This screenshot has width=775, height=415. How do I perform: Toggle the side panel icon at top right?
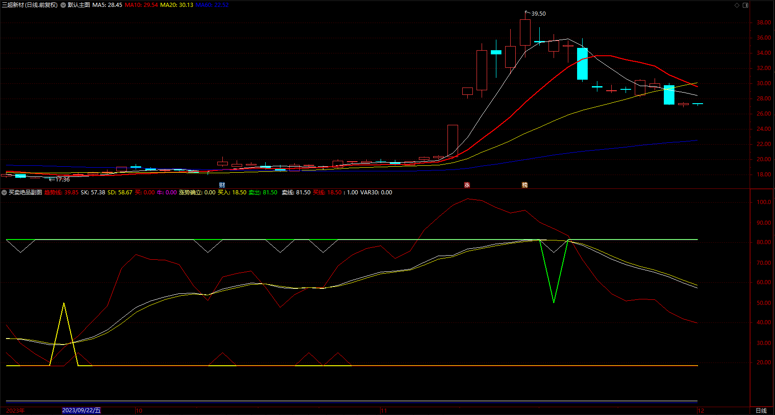[745, 5]
